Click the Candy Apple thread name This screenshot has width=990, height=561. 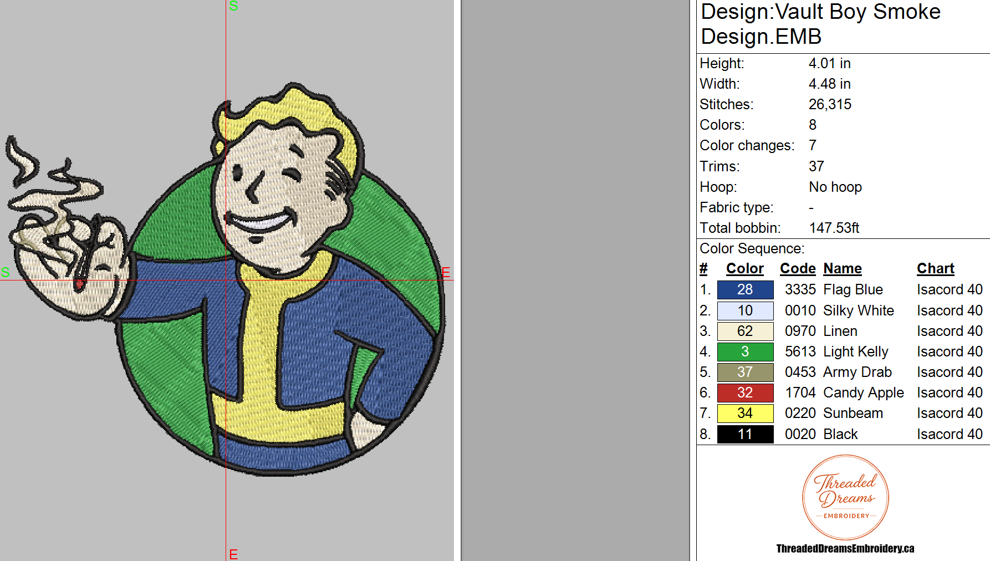coord(864,392)
